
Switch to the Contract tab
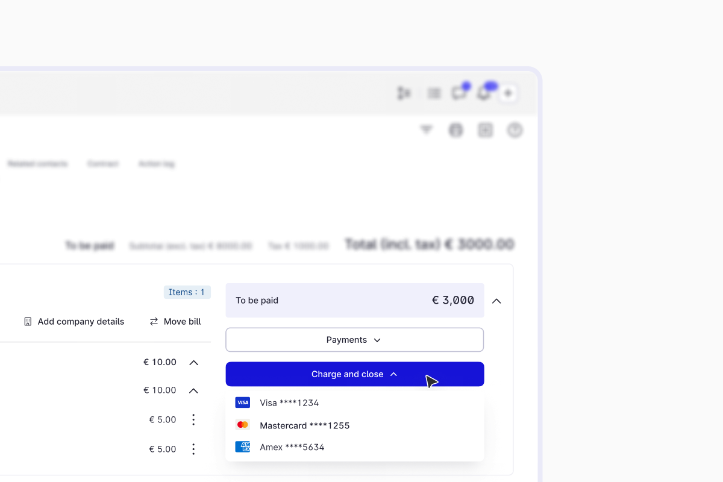point(103,164)
